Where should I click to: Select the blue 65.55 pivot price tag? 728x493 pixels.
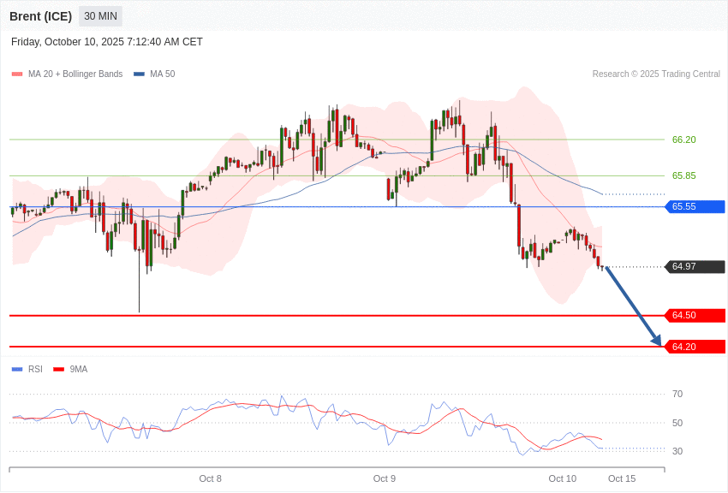pyautogui.click(x=695, y=206)
